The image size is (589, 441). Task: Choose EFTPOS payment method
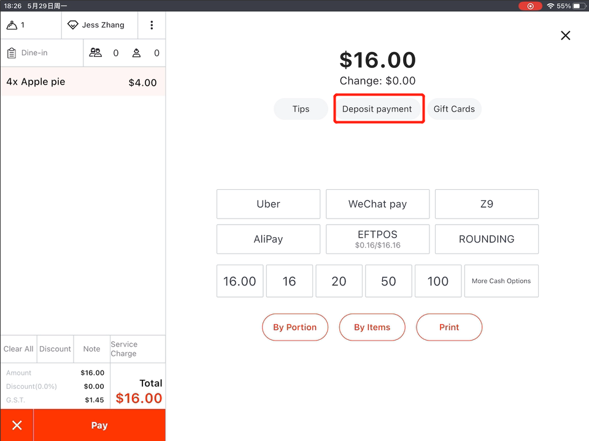tap(377, 239)
